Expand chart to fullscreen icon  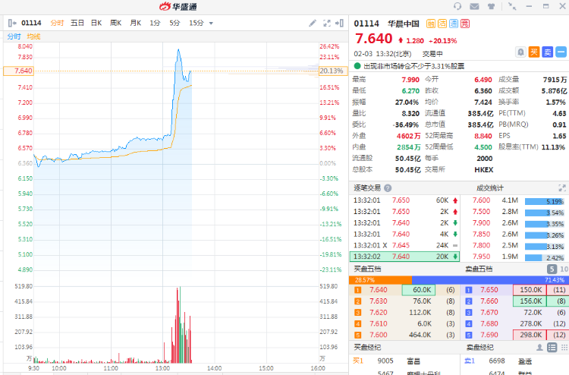click(x=326, y=24)
